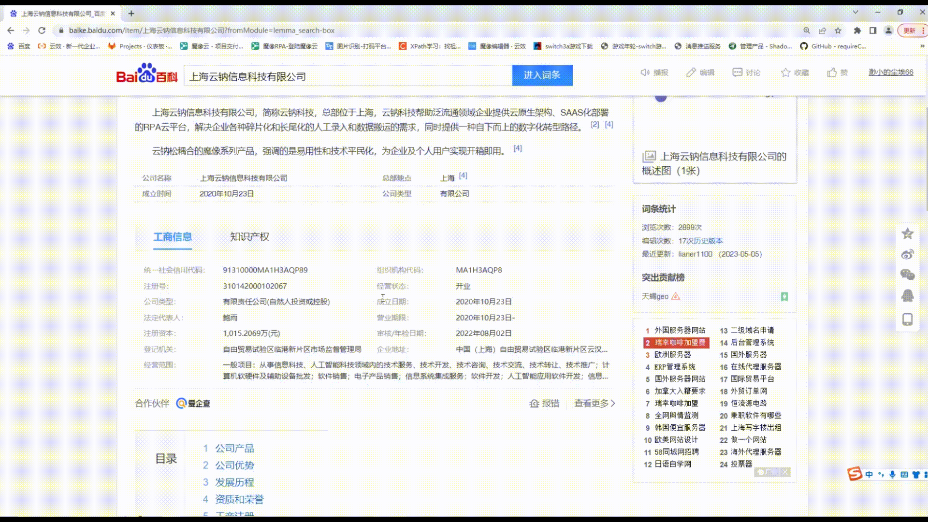Select the credit code 91310000MA1H3AQP89

click(265, 270)
